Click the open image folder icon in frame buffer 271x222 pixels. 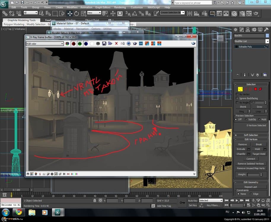point(110,44)
